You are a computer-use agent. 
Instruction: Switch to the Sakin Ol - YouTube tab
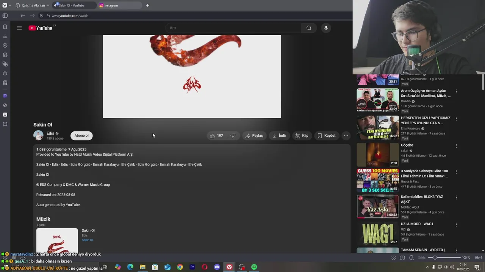click(x=74, y=5)
